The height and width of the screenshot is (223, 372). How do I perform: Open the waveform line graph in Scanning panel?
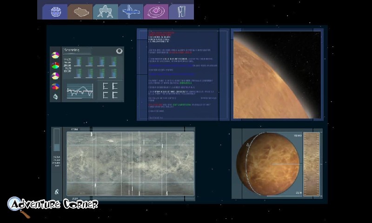coord(80,91)
